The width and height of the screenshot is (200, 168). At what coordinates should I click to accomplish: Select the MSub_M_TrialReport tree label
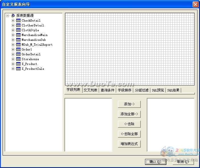[x=37, y=45]
